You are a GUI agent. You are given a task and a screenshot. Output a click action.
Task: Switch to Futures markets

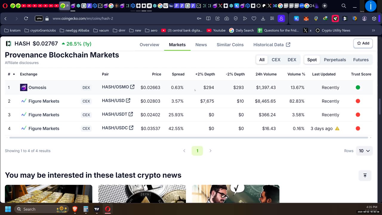[x=361, y=60]
